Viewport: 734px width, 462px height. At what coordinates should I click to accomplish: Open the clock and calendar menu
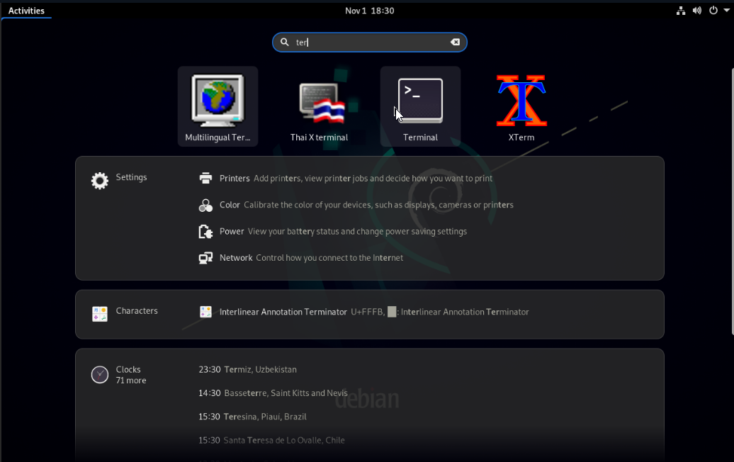pyautogui.click(x=369, y=11)
